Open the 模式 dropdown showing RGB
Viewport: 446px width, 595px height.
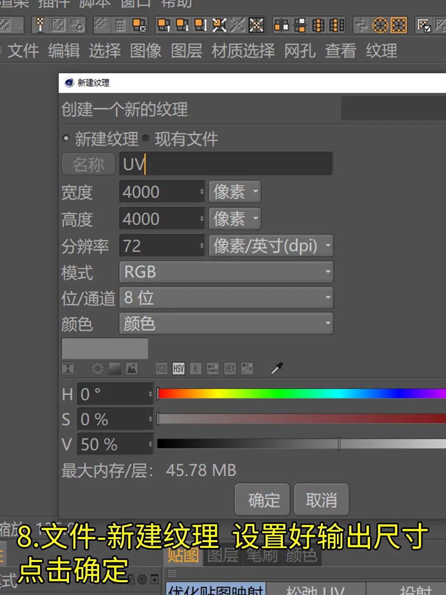[x=225, y=272]
